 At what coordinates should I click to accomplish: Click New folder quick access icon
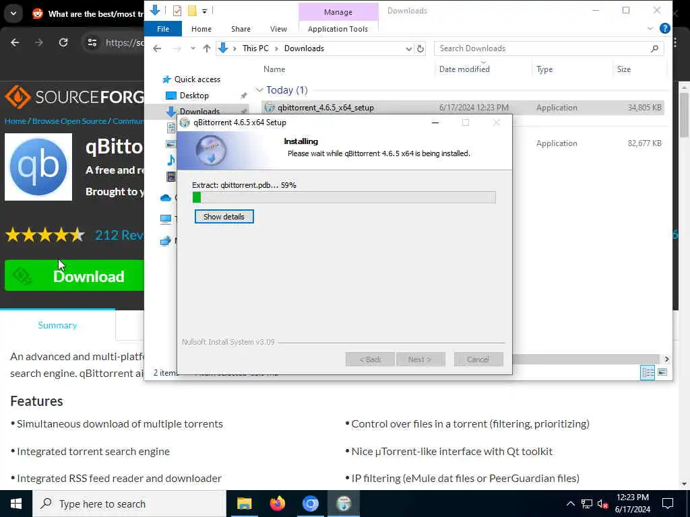(x=192, y=11)
